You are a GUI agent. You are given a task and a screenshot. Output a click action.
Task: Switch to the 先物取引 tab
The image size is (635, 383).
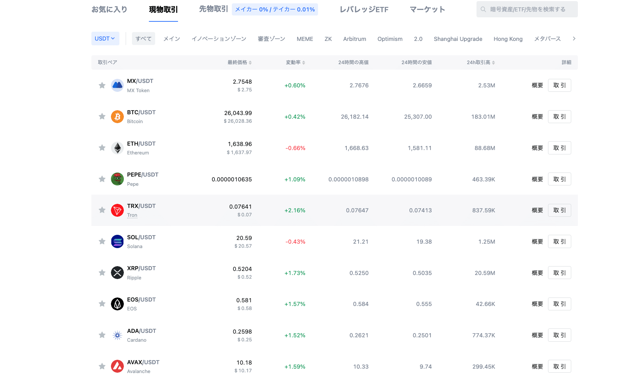[213, 9]
